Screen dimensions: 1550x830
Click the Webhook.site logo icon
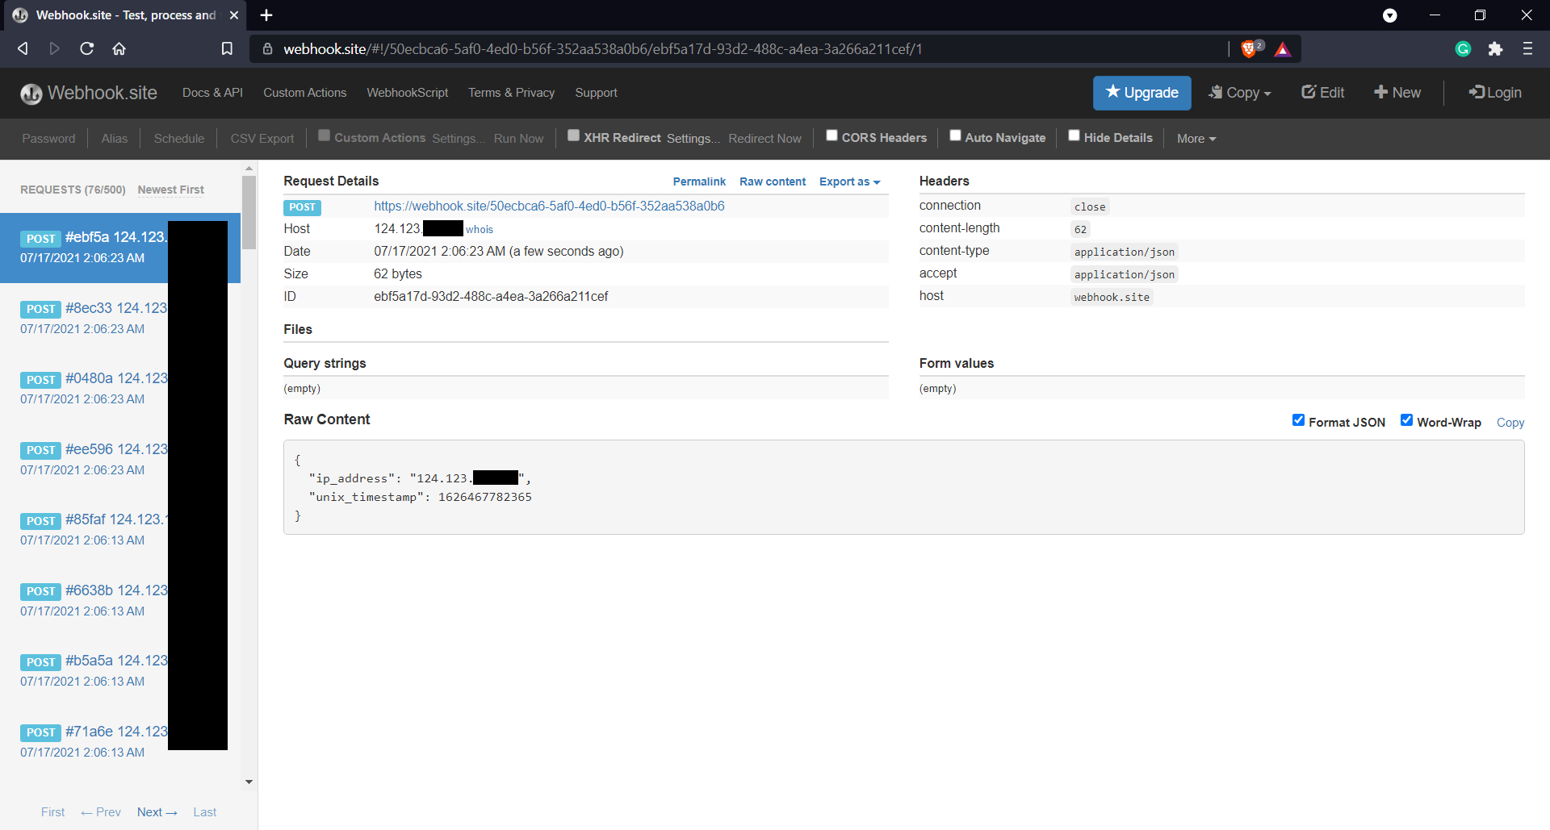[x=31, y=94]
